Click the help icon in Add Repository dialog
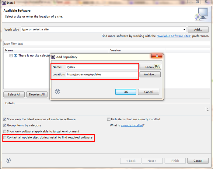Screen dimensions: 213x169 coord(58,91)
